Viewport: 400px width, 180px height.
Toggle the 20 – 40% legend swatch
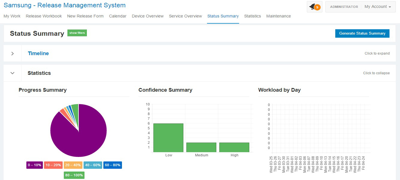pos(73,165)
